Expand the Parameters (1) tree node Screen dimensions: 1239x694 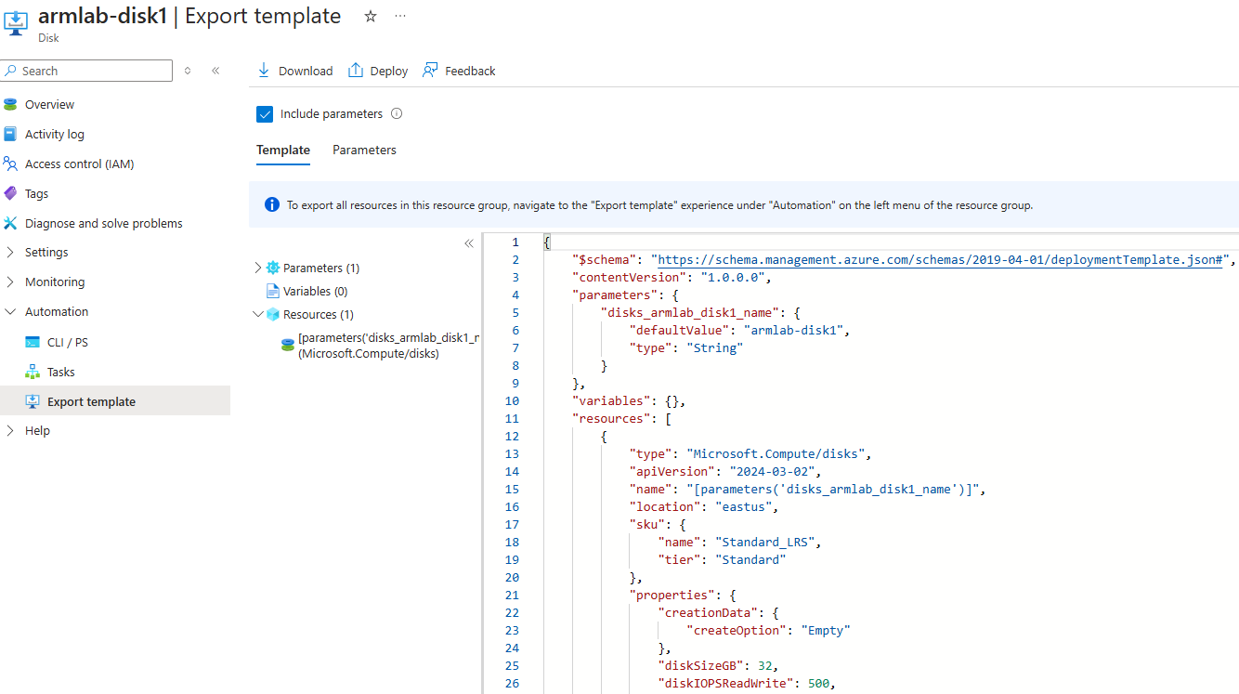click(x=258, y=268)
